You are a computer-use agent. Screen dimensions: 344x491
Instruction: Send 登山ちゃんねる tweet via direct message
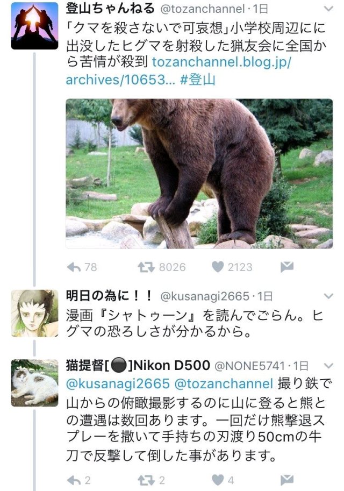coord(288,267)
